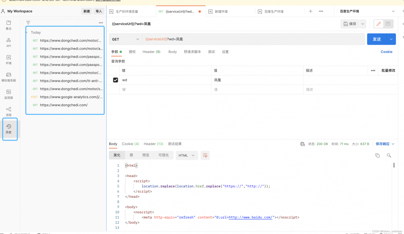Open the GET method dropdown
This screenshot has height=234, width=404.
pyautogui.click(x=126, y=39)
